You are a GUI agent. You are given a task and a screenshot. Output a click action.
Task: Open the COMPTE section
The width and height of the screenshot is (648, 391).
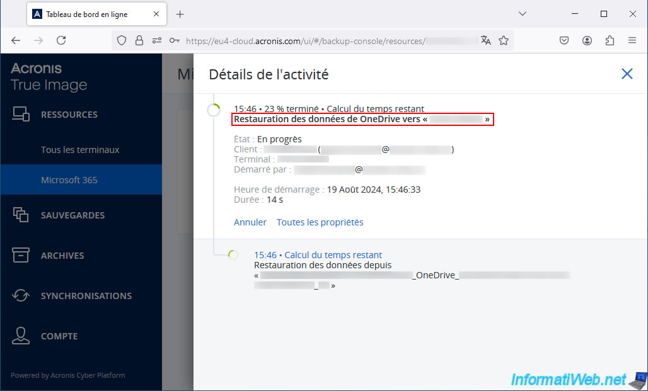pos(59,336)
